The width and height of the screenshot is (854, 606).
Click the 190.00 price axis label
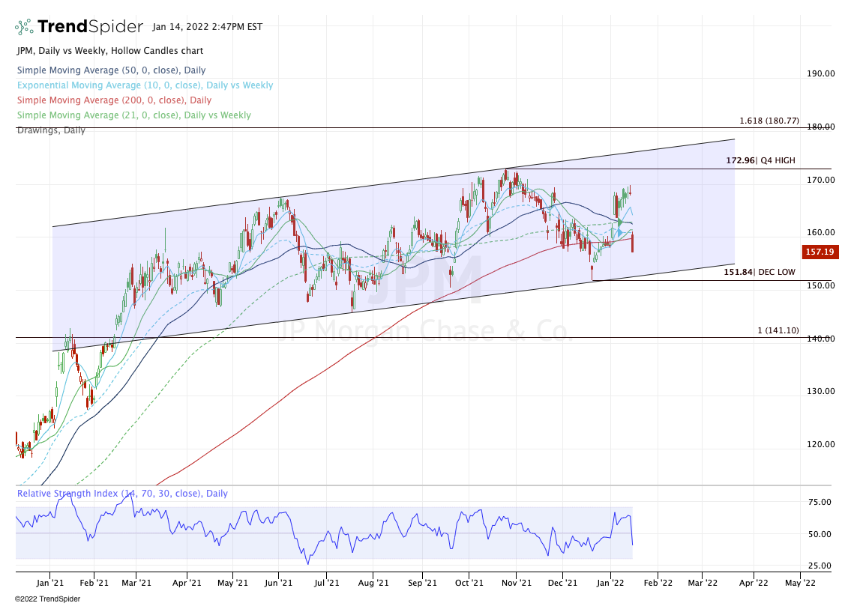click(x=821, y=73)
